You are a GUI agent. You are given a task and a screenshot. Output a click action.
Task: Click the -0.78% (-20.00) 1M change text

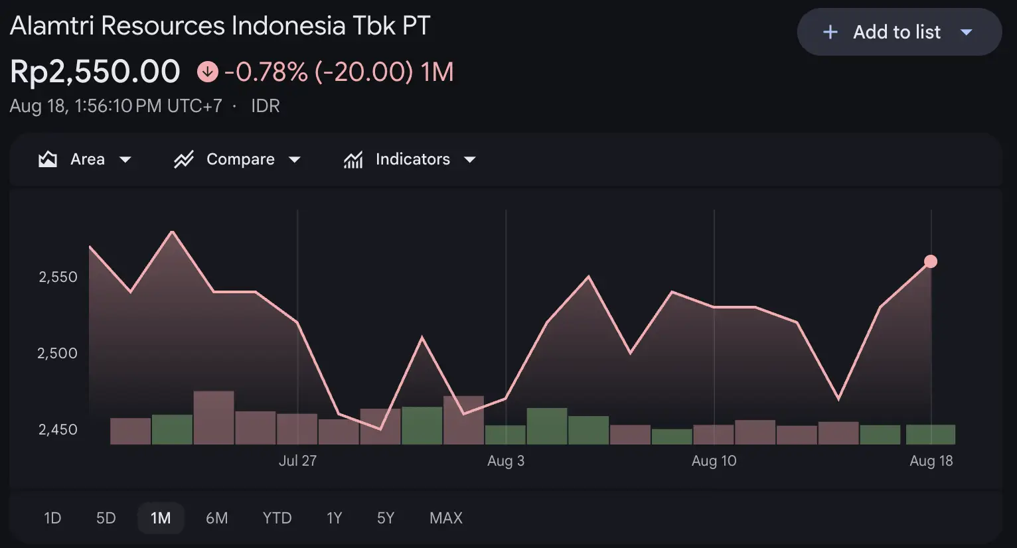point(339,72)
